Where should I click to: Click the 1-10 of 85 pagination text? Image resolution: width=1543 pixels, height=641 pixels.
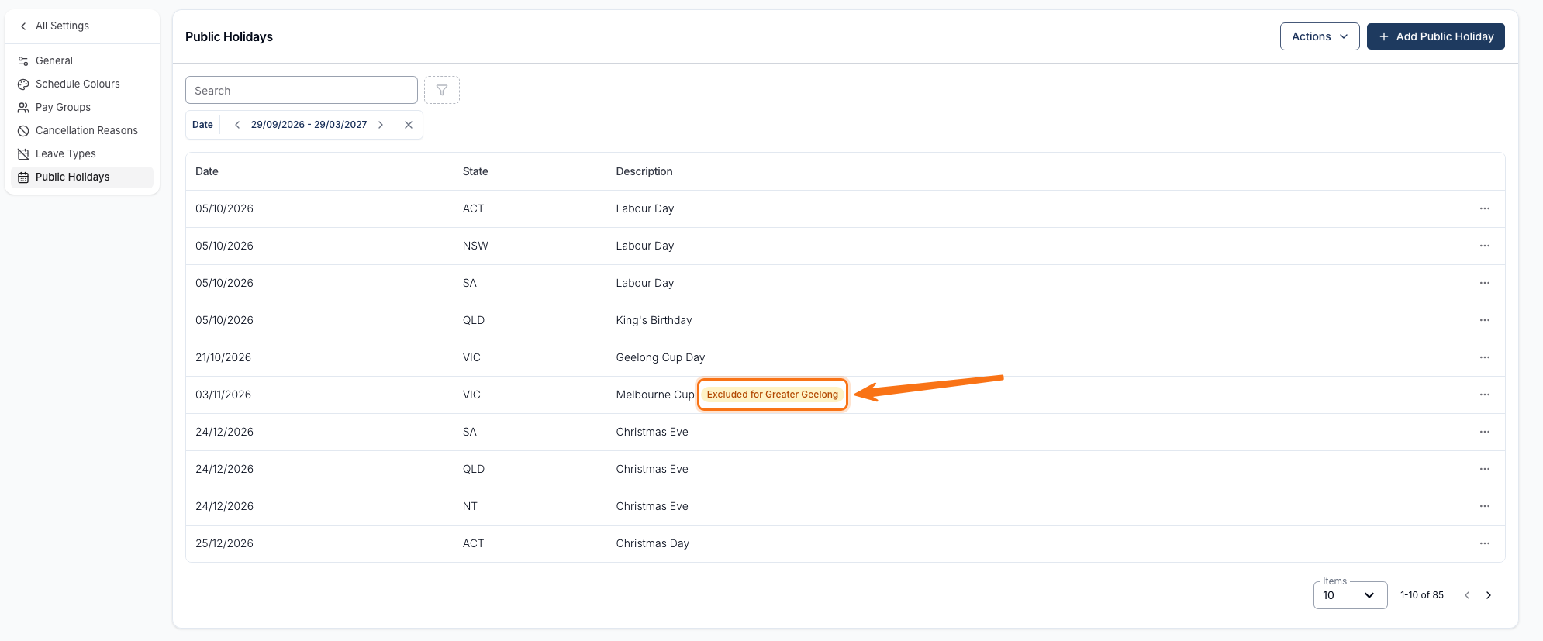coord(1422,595)
